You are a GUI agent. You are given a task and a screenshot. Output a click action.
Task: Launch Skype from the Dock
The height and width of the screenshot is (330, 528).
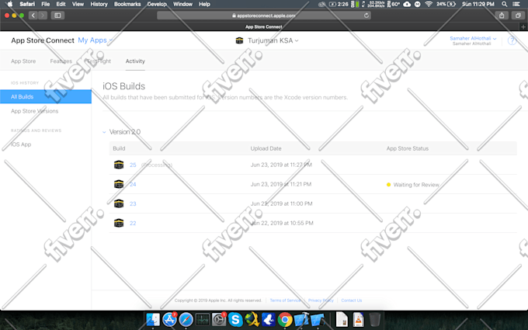coord(235,319)
